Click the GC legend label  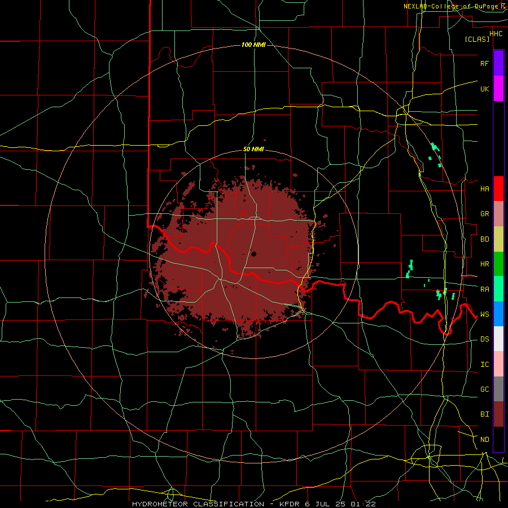point(484,389)
